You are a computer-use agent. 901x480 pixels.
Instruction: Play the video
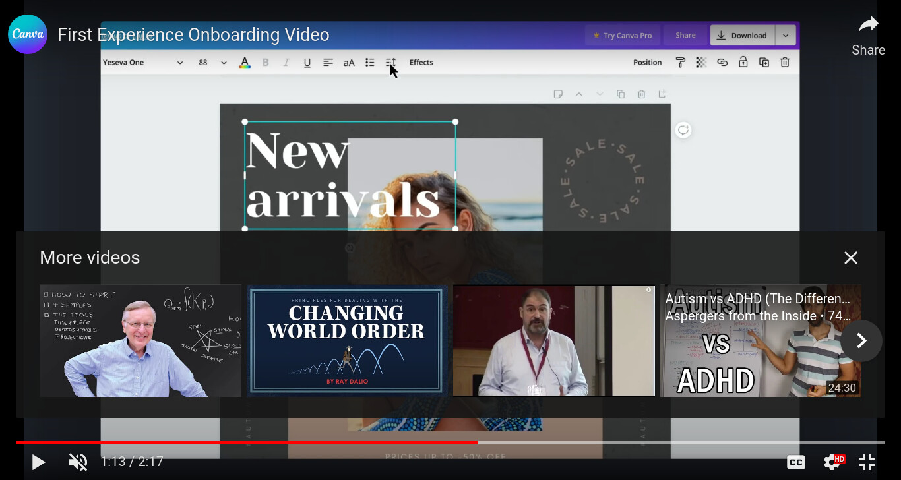tap(38, 462)
